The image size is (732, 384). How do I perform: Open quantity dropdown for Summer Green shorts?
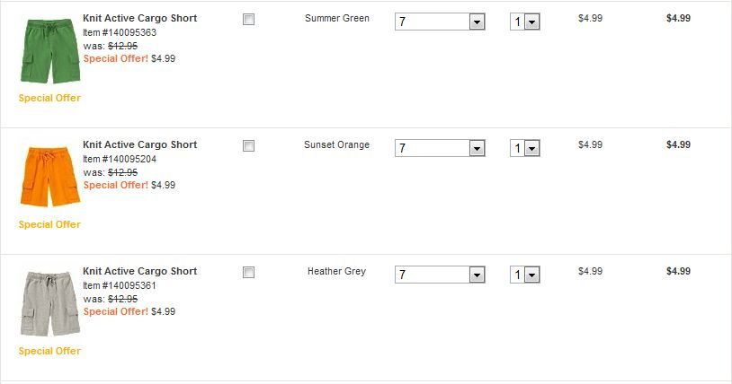(x=524, y=22)
